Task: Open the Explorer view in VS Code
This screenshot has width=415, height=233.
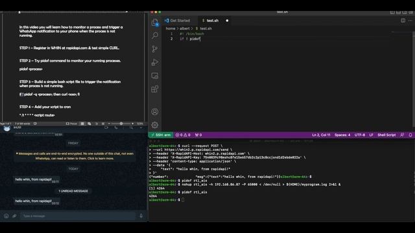Action: click(155, 23)
